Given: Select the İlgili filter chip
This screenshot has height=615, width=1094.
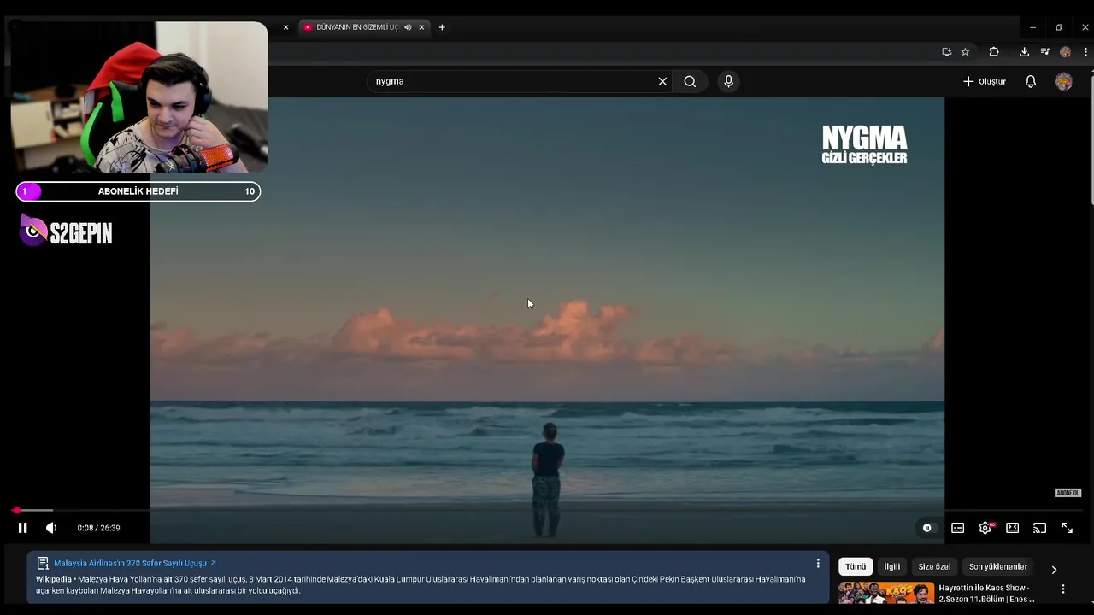Looking at the screenshot, I should point(891,567).
